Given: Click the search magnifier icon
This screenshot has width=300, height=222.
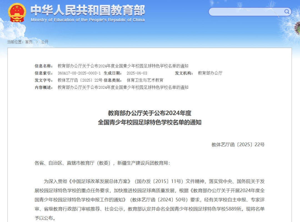Looking at the screenshot, I should 287,12.
